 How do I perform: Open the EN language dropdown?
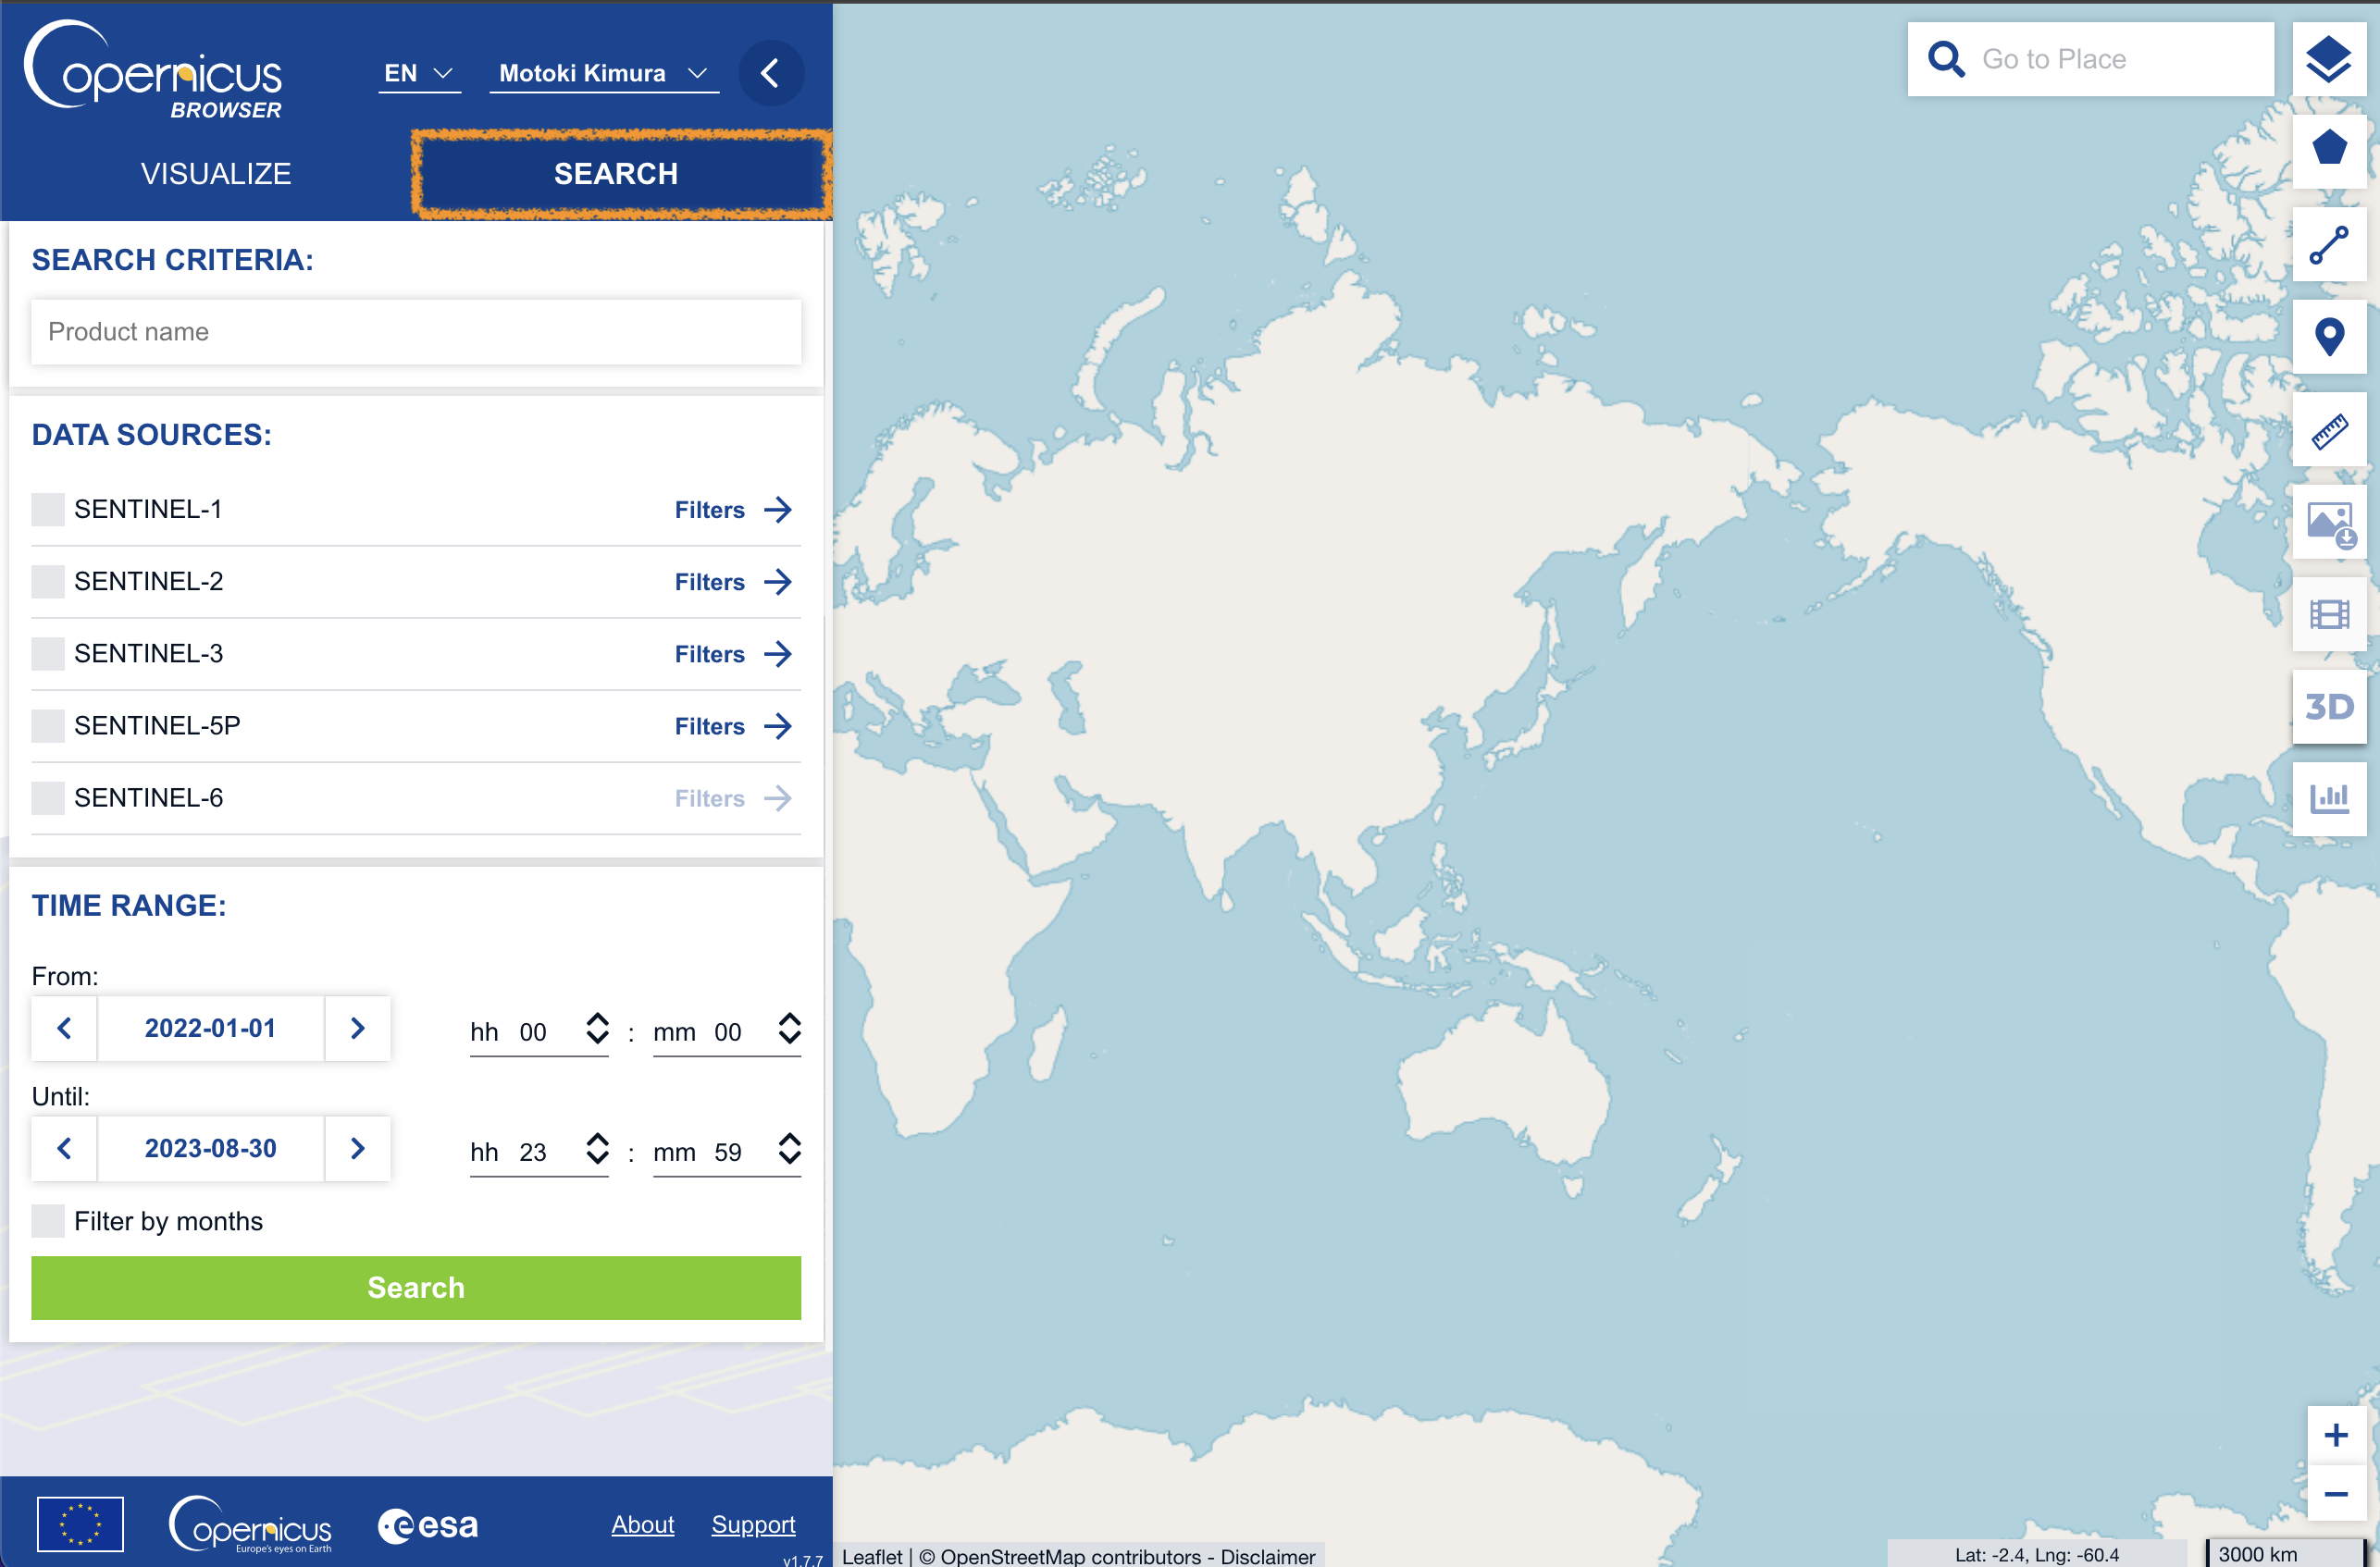pyautogui.click(x=418, y=73)
